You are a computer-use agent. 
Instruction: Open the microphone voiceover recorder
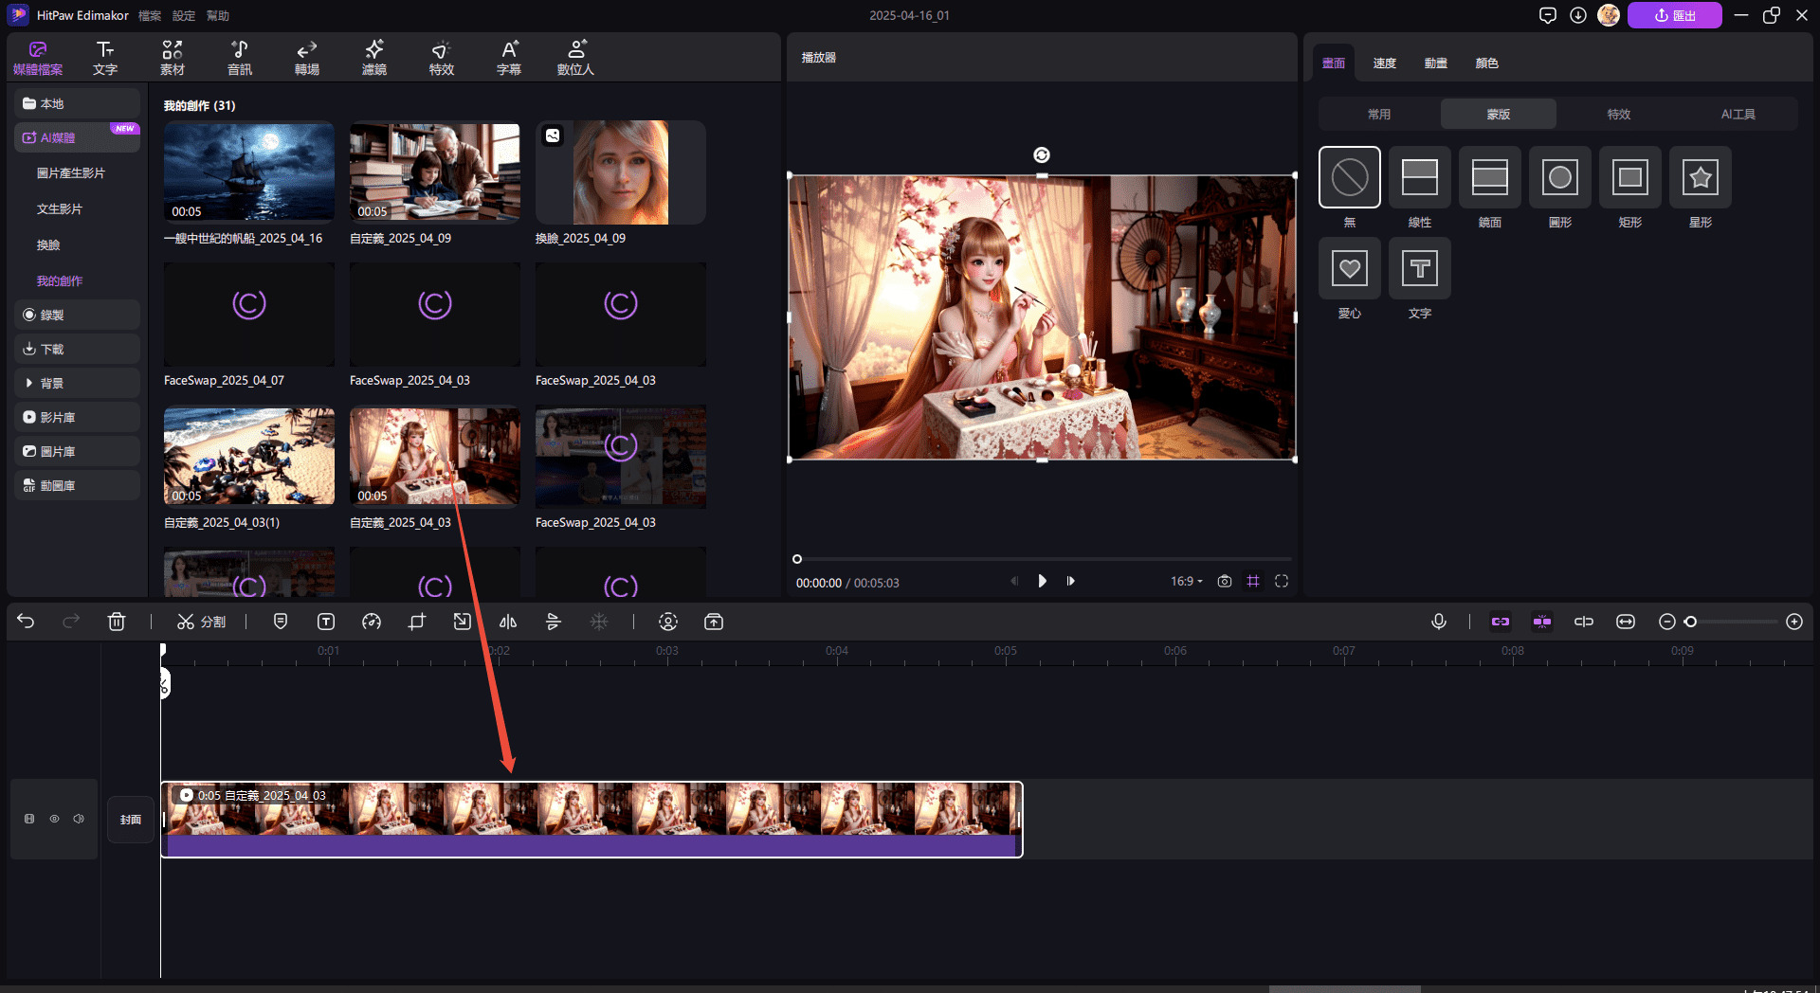[1438, 622]
